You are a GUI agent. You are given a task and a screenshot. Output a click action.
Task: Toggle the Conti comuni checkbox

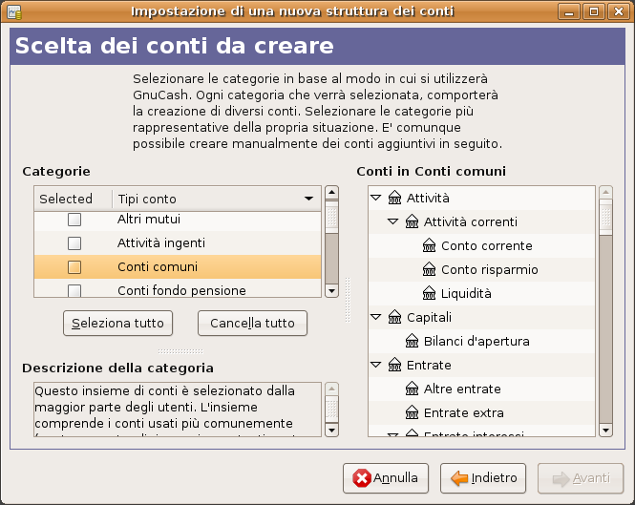74,267
